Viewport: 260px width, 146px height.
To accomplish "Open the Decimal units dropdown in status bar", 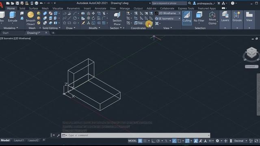I will click(x=240, y=141).
